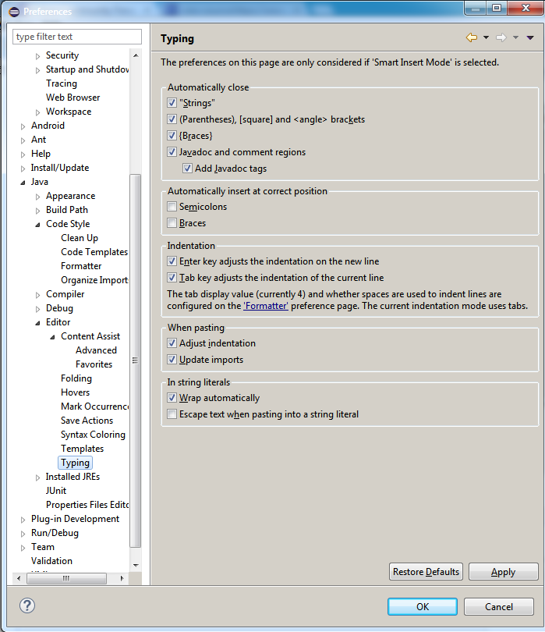The image size is (545, 632).
Task: Toggle Wrap automatically in string literals
Action: coord(172,398)
